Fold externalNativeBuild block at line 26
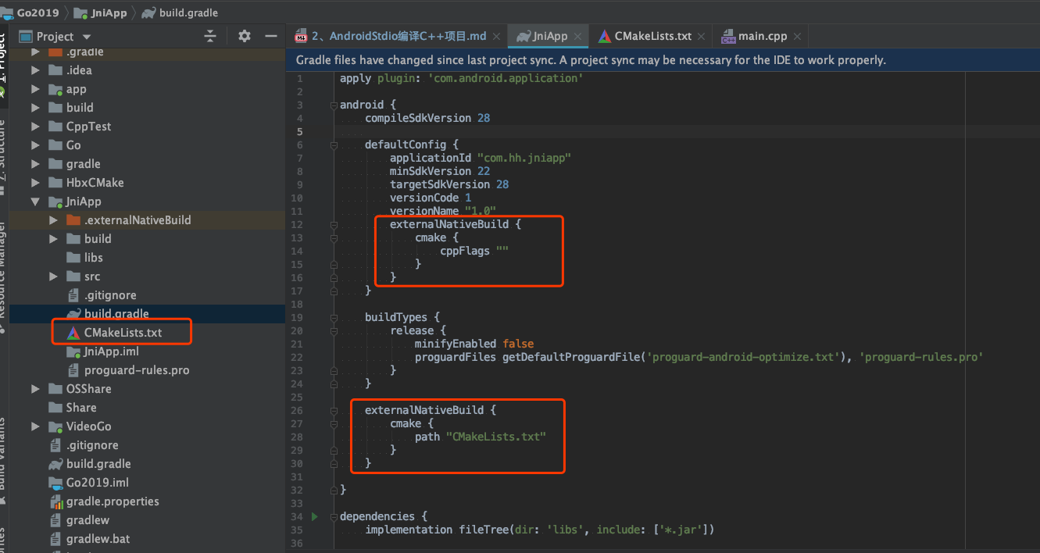 pos(334,410)
